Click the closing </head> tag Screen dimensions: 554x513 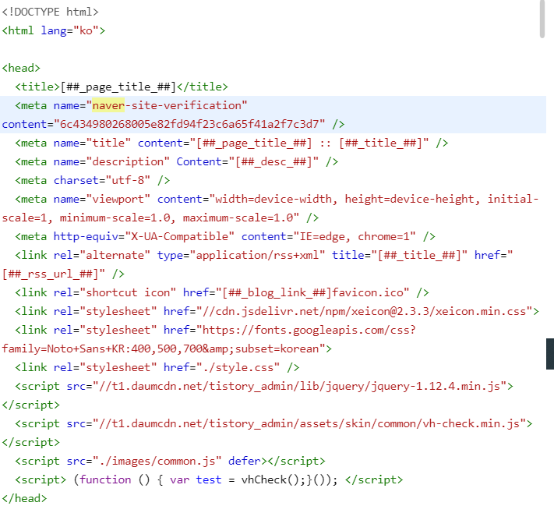click(24, 498)
